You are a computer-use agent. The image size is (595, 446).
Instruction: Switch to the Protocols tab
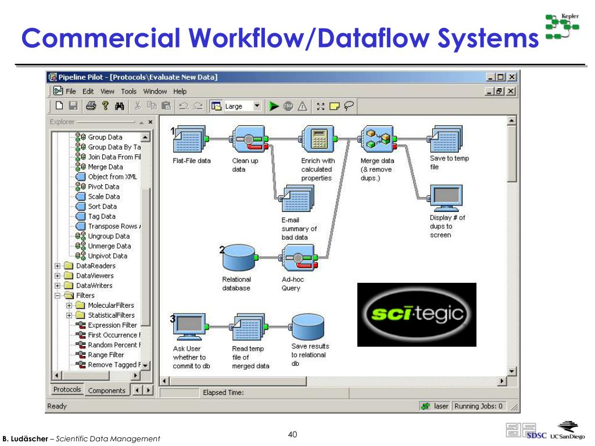click(x=67, y=390)
